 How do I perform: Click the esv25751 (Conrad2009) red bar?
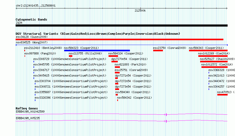[117, 73]
